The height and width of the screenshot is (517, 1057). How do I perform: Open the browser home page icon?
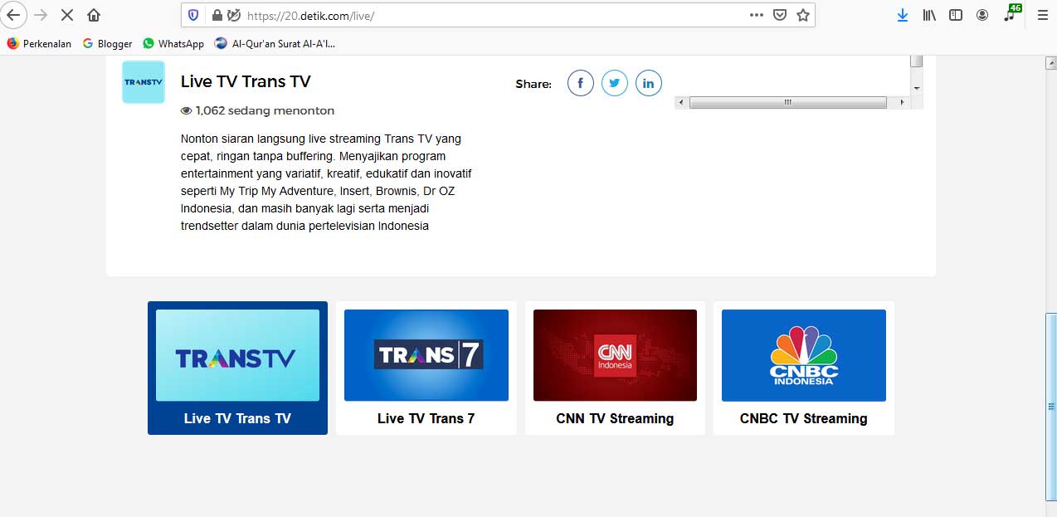tap(94, 15)
